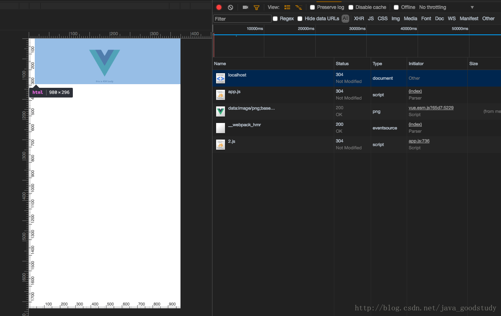Switch to large request rows view
This screenshot has height=316, width=501.
pos(287,7)
